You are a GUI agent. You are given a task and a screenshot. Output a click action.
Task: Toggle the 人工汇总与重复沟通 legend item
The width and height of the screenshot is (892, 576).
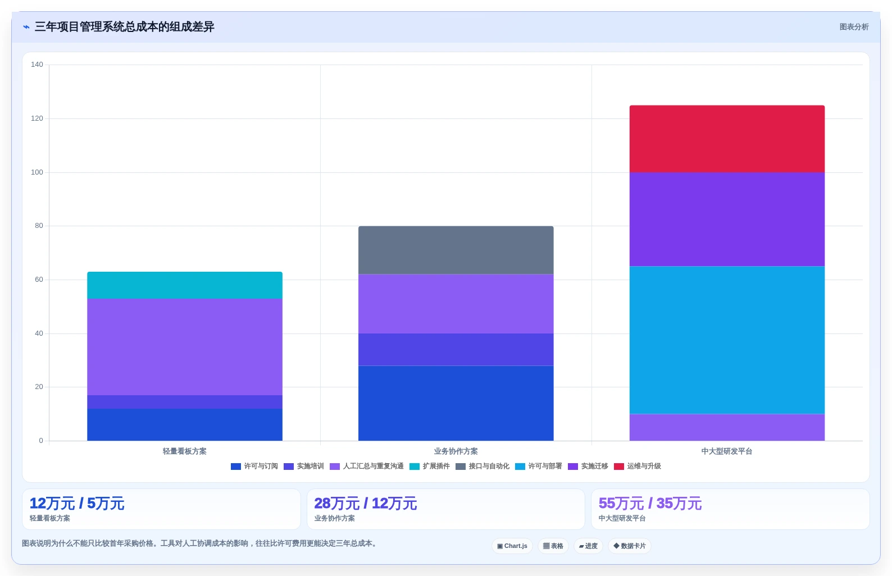click(367, 467)
